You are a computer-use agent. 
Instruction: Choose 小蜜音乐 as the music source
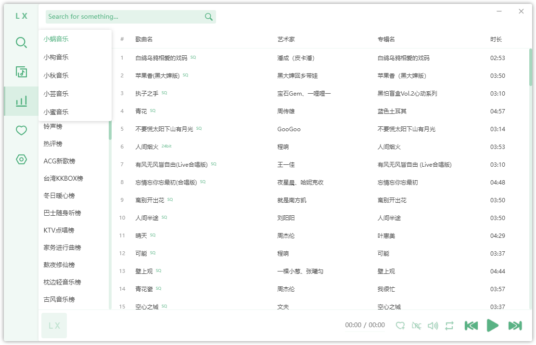(56, 111)
